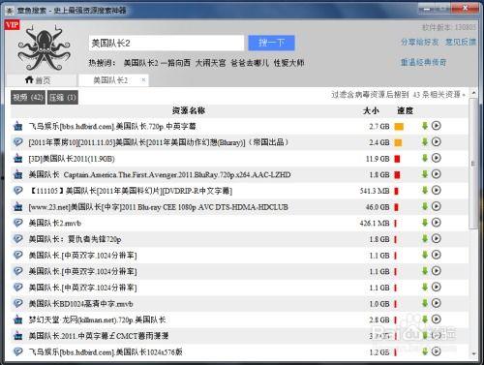Search hot keyword 性爱大师
Screen dimensions: 484x365
288,63
